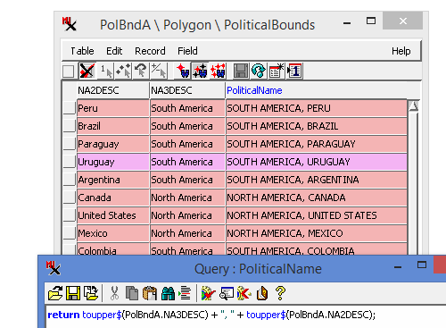The height and width of the screenshot is (328, 446).
Task: Click the yellow question mark help icon
Action: coord(280,293)
